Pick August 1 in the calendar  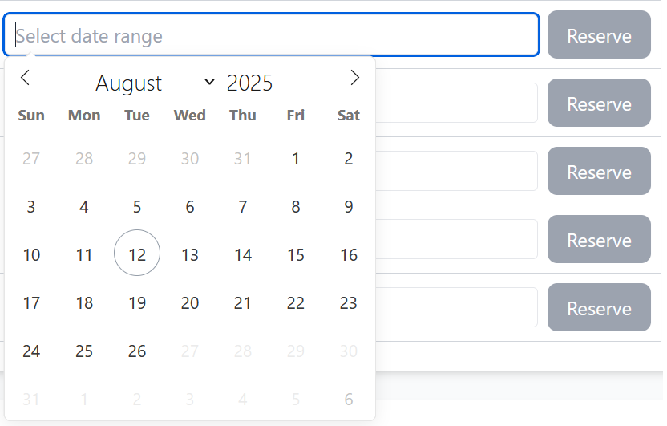pyautogui.click(x=296, y=159)
